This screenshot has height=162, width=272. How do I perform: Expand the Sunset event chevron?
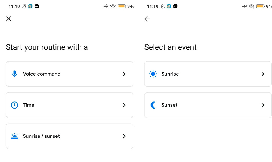(x=263, y=105)
